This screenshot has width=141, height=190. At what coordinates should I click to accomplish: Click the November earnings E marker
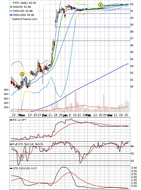tap(22, 74)
